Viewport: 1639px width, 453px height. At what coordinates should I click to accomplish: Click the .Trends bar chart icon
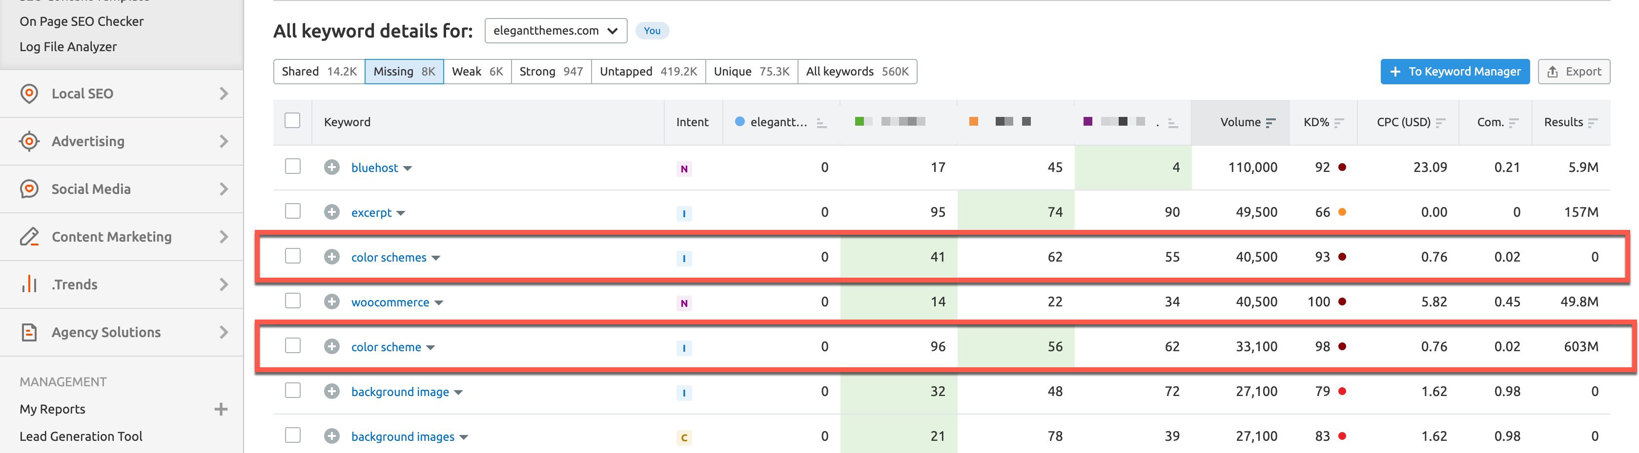(29, 284)
